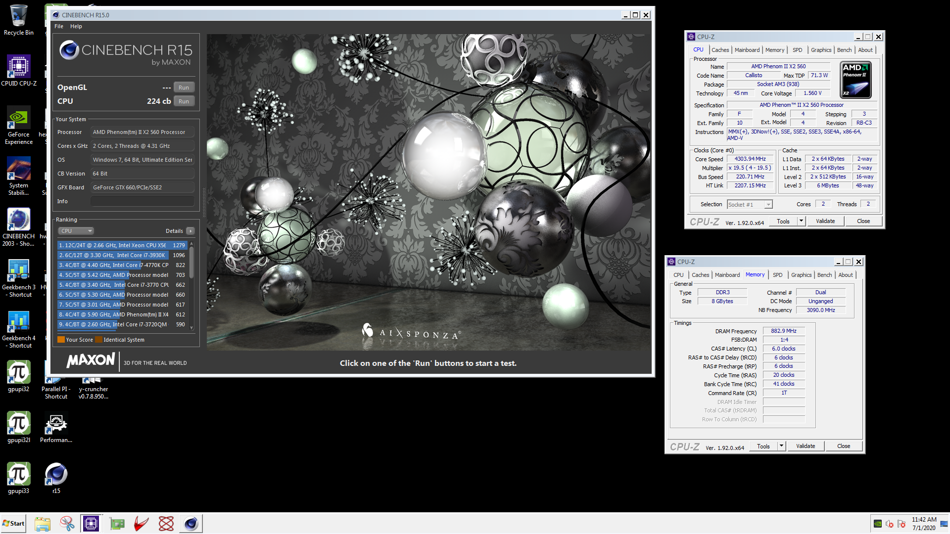Click Tools button in lower CPU-Z window
Viewport: 950px width, 534px height.
click(763, 446)
